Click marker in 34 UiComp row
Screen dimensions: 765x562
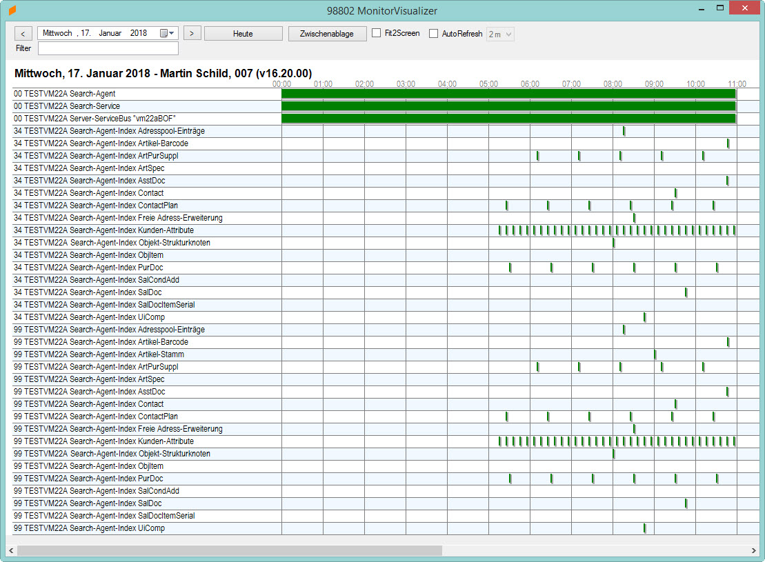(644, 317)
